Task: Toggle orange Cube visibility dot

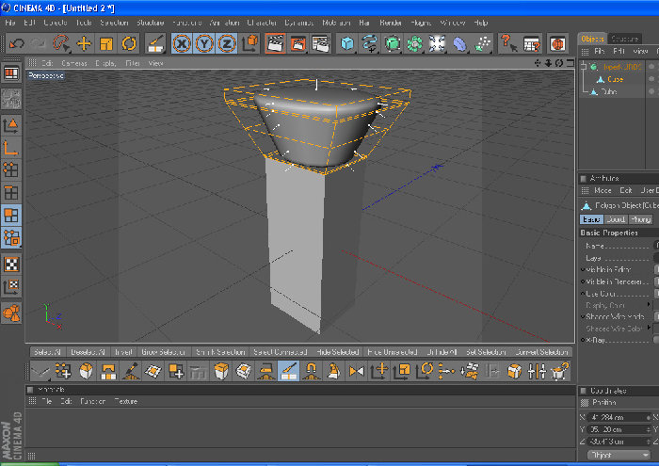Action: click(651, 79)
